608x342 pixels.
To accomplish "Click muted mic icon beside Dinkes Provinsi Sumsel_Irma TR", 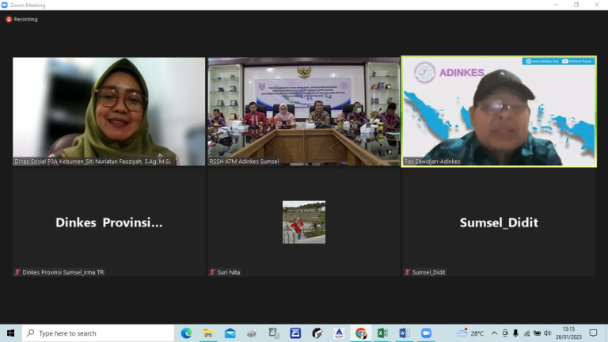I will coord(17,272).
